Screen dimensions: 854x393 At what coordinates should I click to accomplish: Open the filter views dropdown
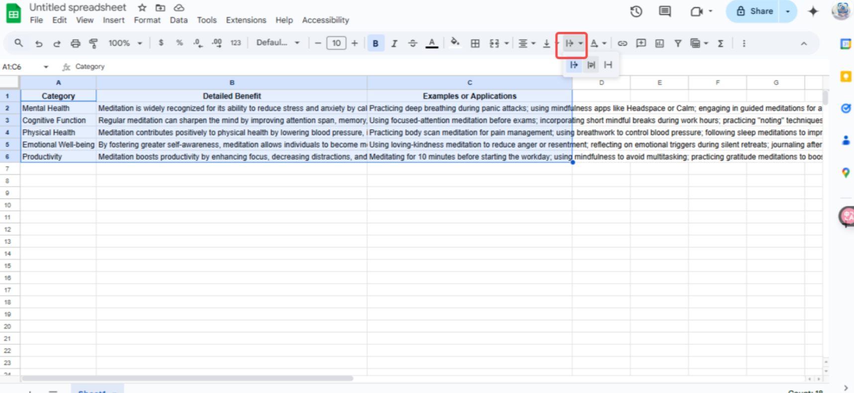pyautogui.click(x=699, y=43)
